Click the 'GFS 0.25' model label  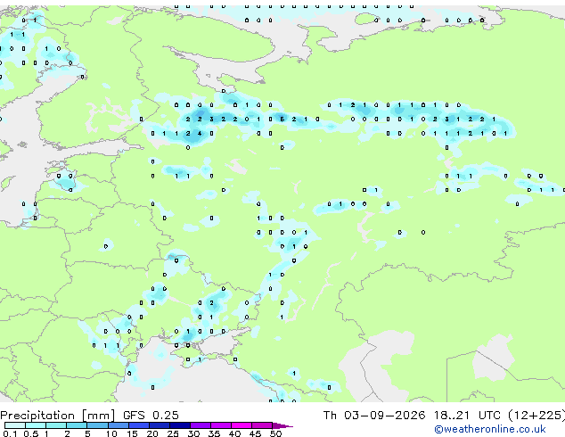tap(151, 416)
